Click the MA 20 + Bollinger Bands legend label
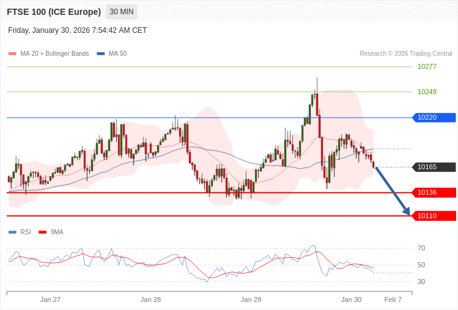The height and width of the screenshot is (310, 458). 55,54
